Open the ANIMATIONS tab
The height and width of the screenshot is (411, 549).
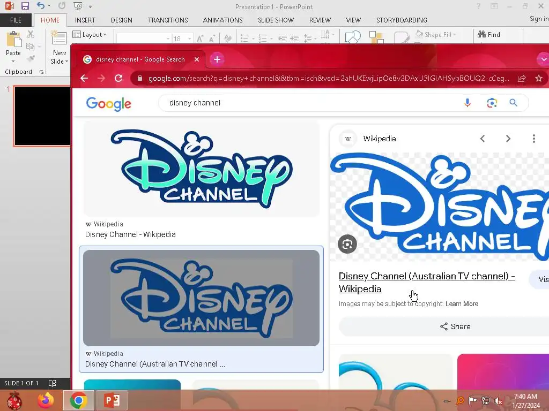[x=222, y=20]
